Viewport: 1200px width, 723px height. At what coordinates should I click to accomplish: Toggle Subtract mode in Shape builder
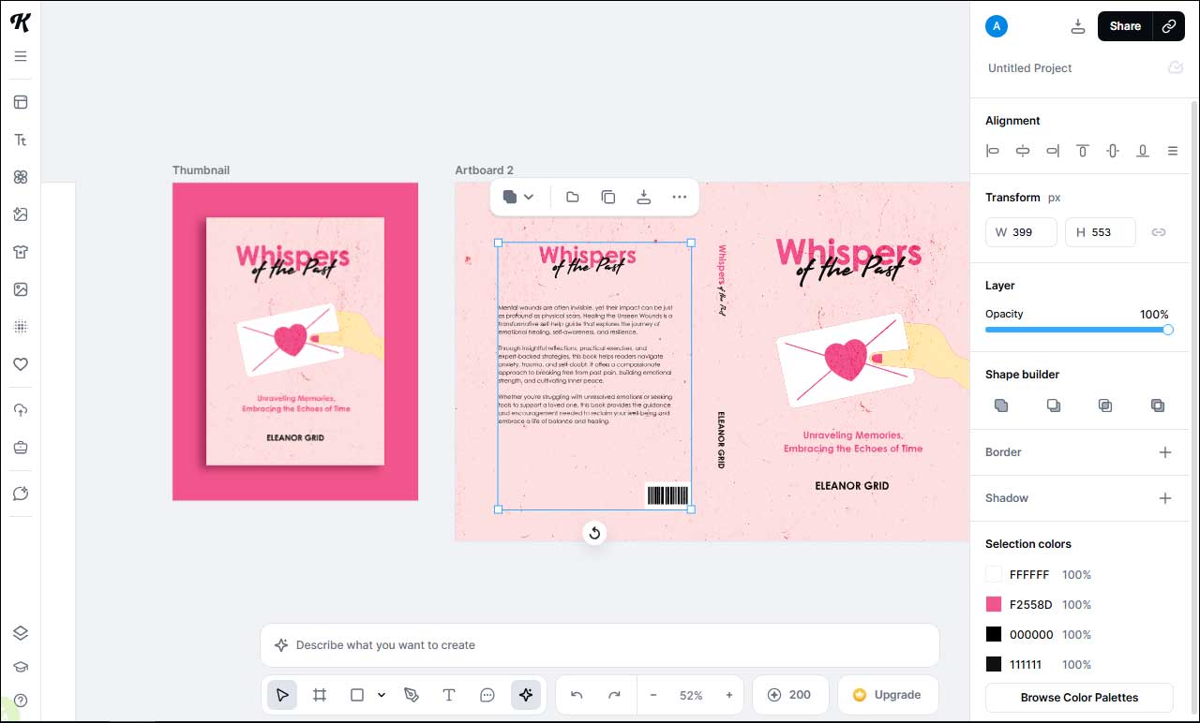tap(1054, 406)
